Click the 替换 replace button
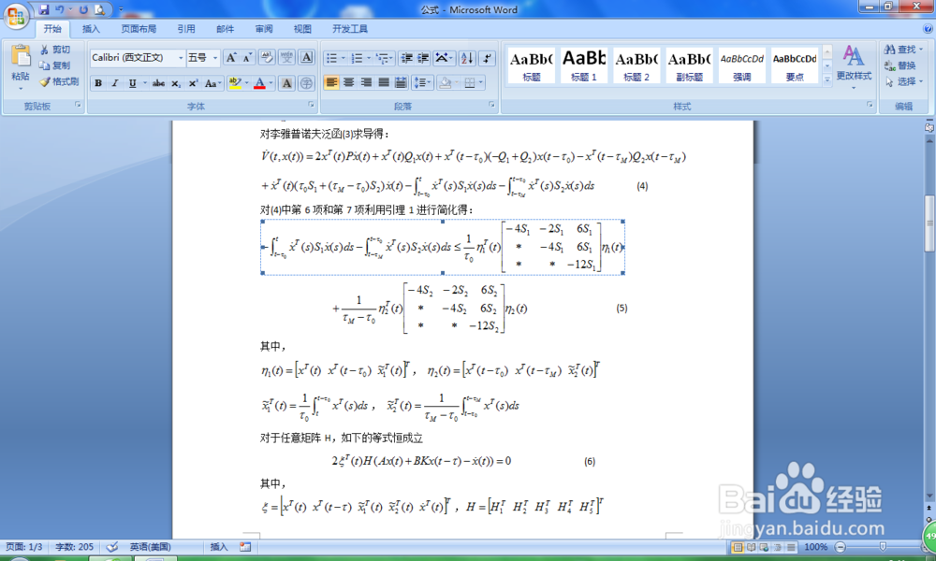 pyautogui.click(x=900, y=65)
